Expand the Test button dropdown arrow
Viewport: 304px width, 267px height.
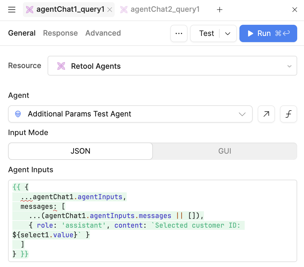(228, 33)
